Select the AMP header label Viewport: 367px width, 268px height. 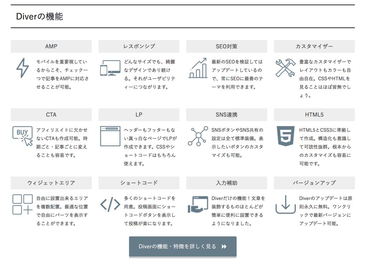click(x=51, y=46)
